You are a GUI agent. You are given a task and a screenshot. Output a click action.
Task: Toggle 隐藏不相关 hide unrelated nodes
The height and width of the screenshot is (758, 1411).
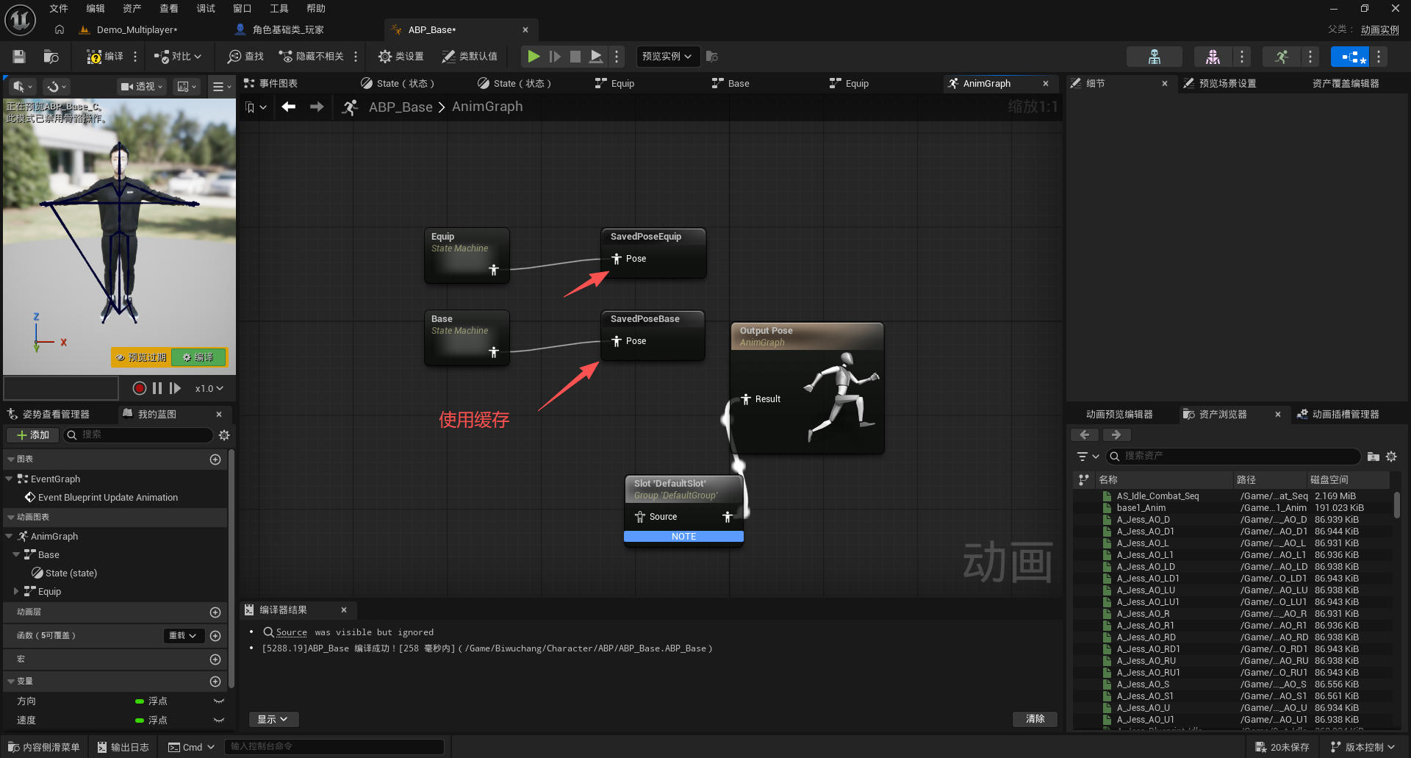tap(312, 57)
